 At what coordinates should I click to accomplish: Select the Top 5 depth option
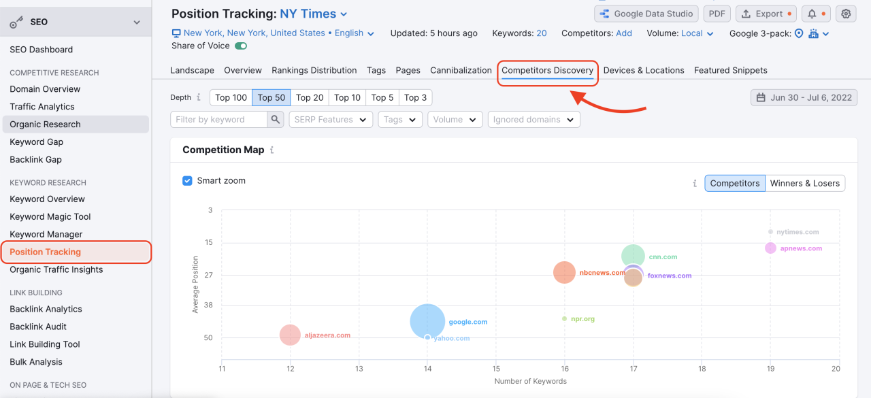click(x=382, y=97)
